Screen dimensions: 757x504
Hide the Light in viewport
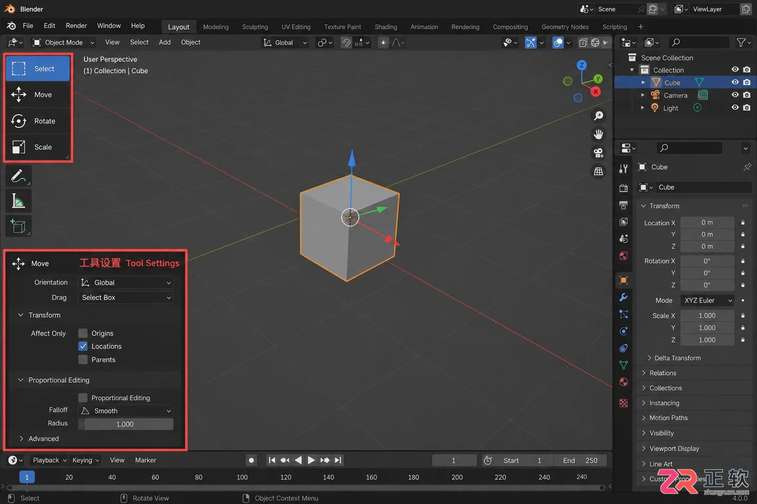tap(735, 108)
